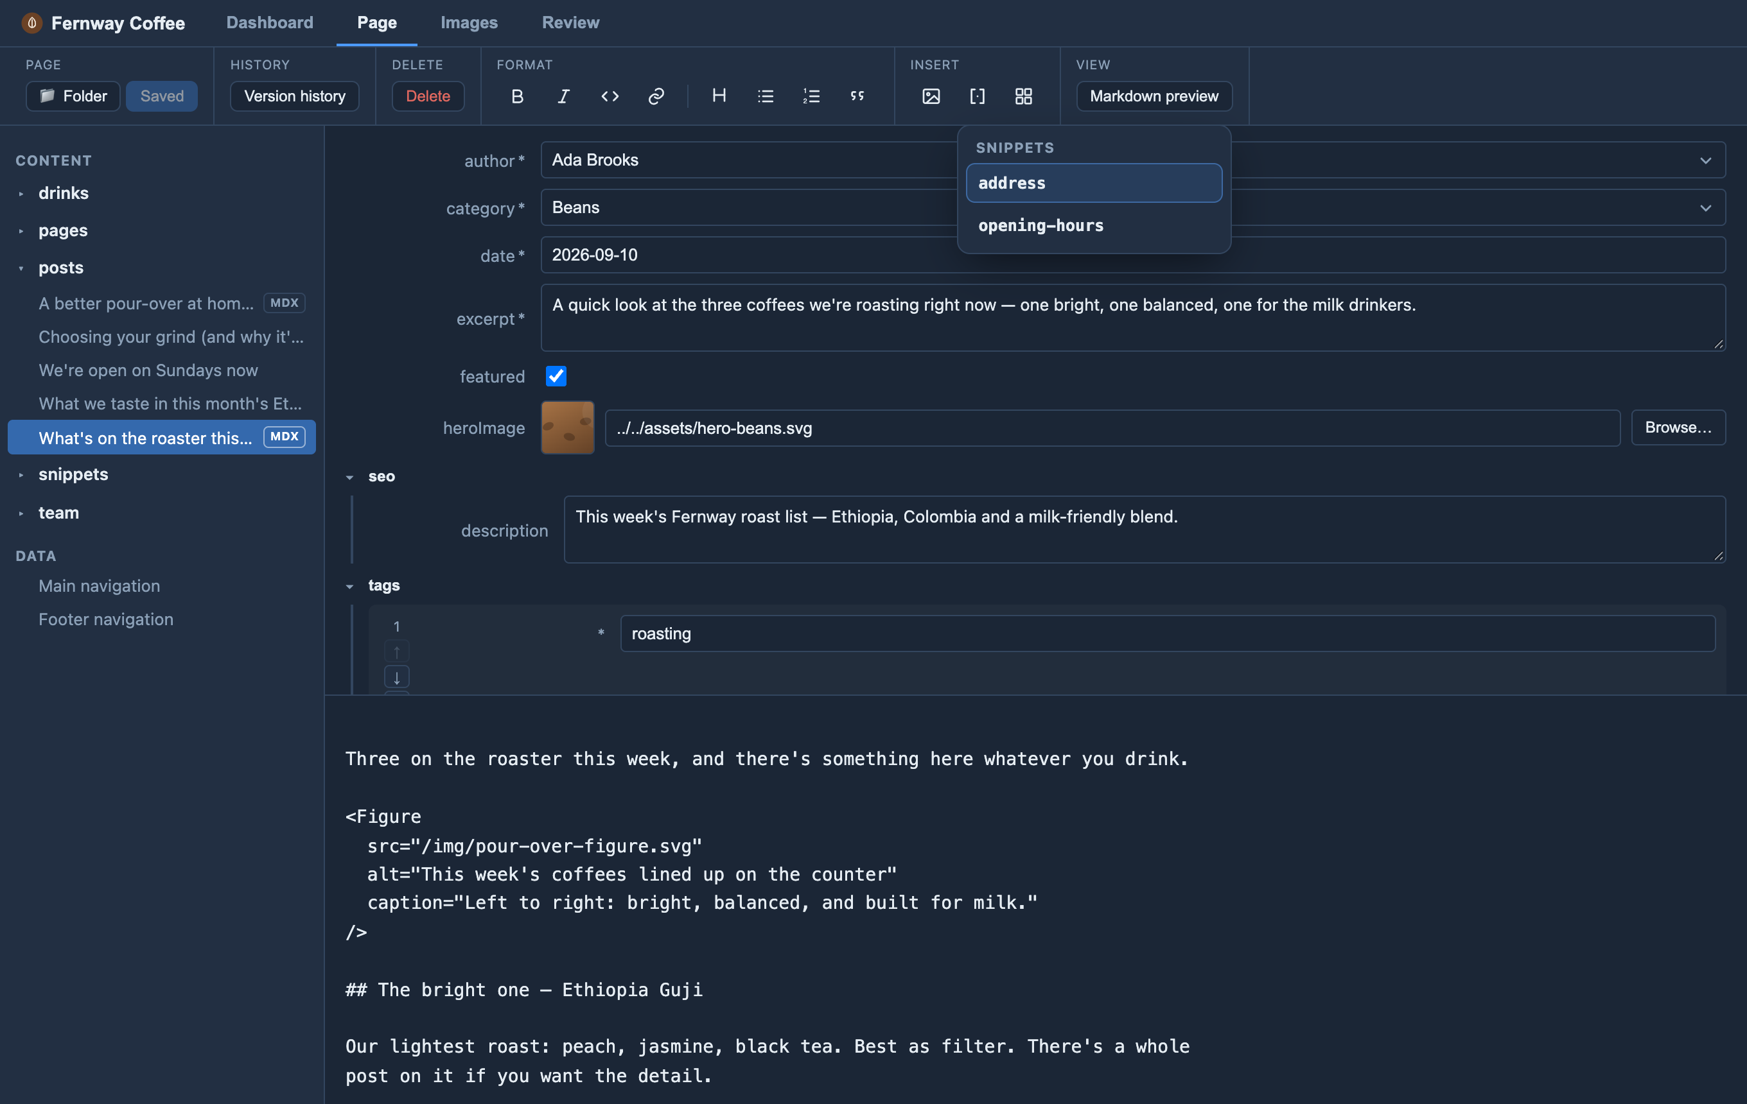Add a blockquote

[x=857, y=96]
